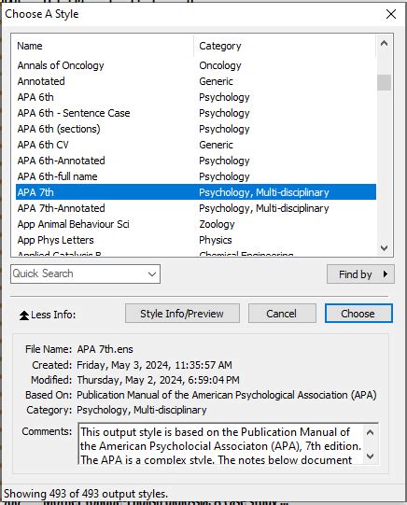This screenshot has height=505, width=407.
Task: Cancel the style selection
Action: 282,313
